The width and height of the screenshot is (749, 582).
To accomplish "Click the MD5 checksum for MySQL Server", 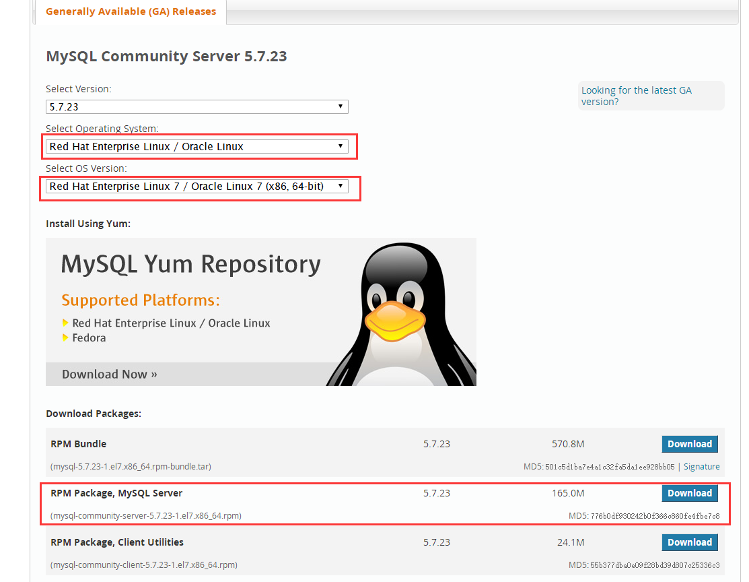I will coord(644,516).
